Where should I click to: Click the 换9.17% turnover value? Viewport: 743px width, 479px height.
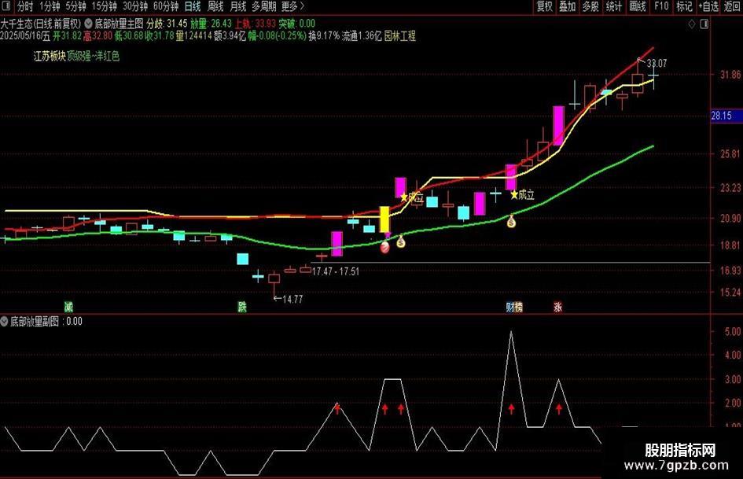pyautogui.click(x=324, y=36)
